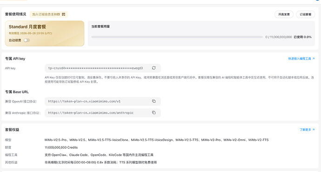Click the 订阅套餐 subscribe plan button

point(306,14)
